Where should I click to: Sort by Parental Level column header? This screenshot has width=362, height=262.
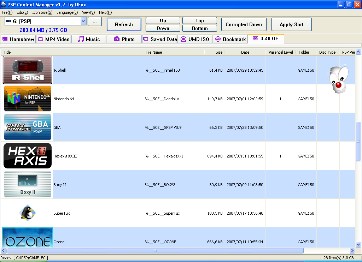(280, 52)
